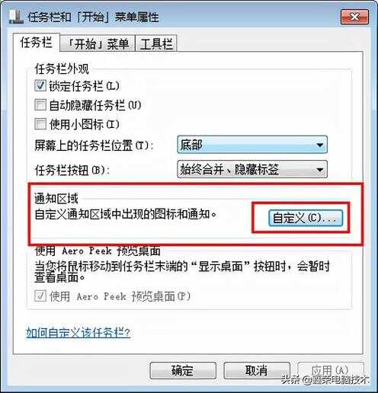378x393 pixels.
Task: Close the properties dialog with red X
Action: coord(354,17)
